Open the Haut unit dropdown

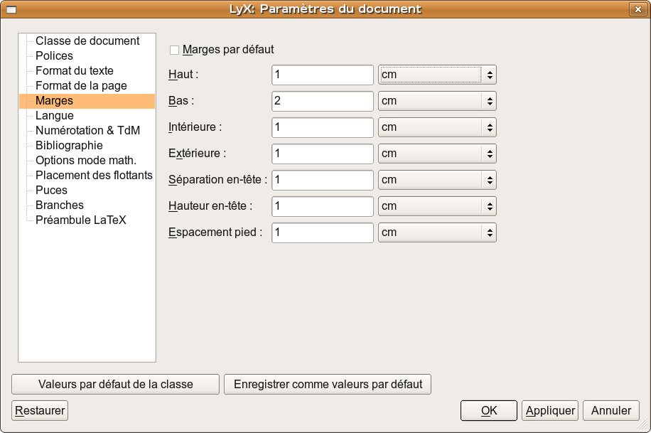(436, 75)
